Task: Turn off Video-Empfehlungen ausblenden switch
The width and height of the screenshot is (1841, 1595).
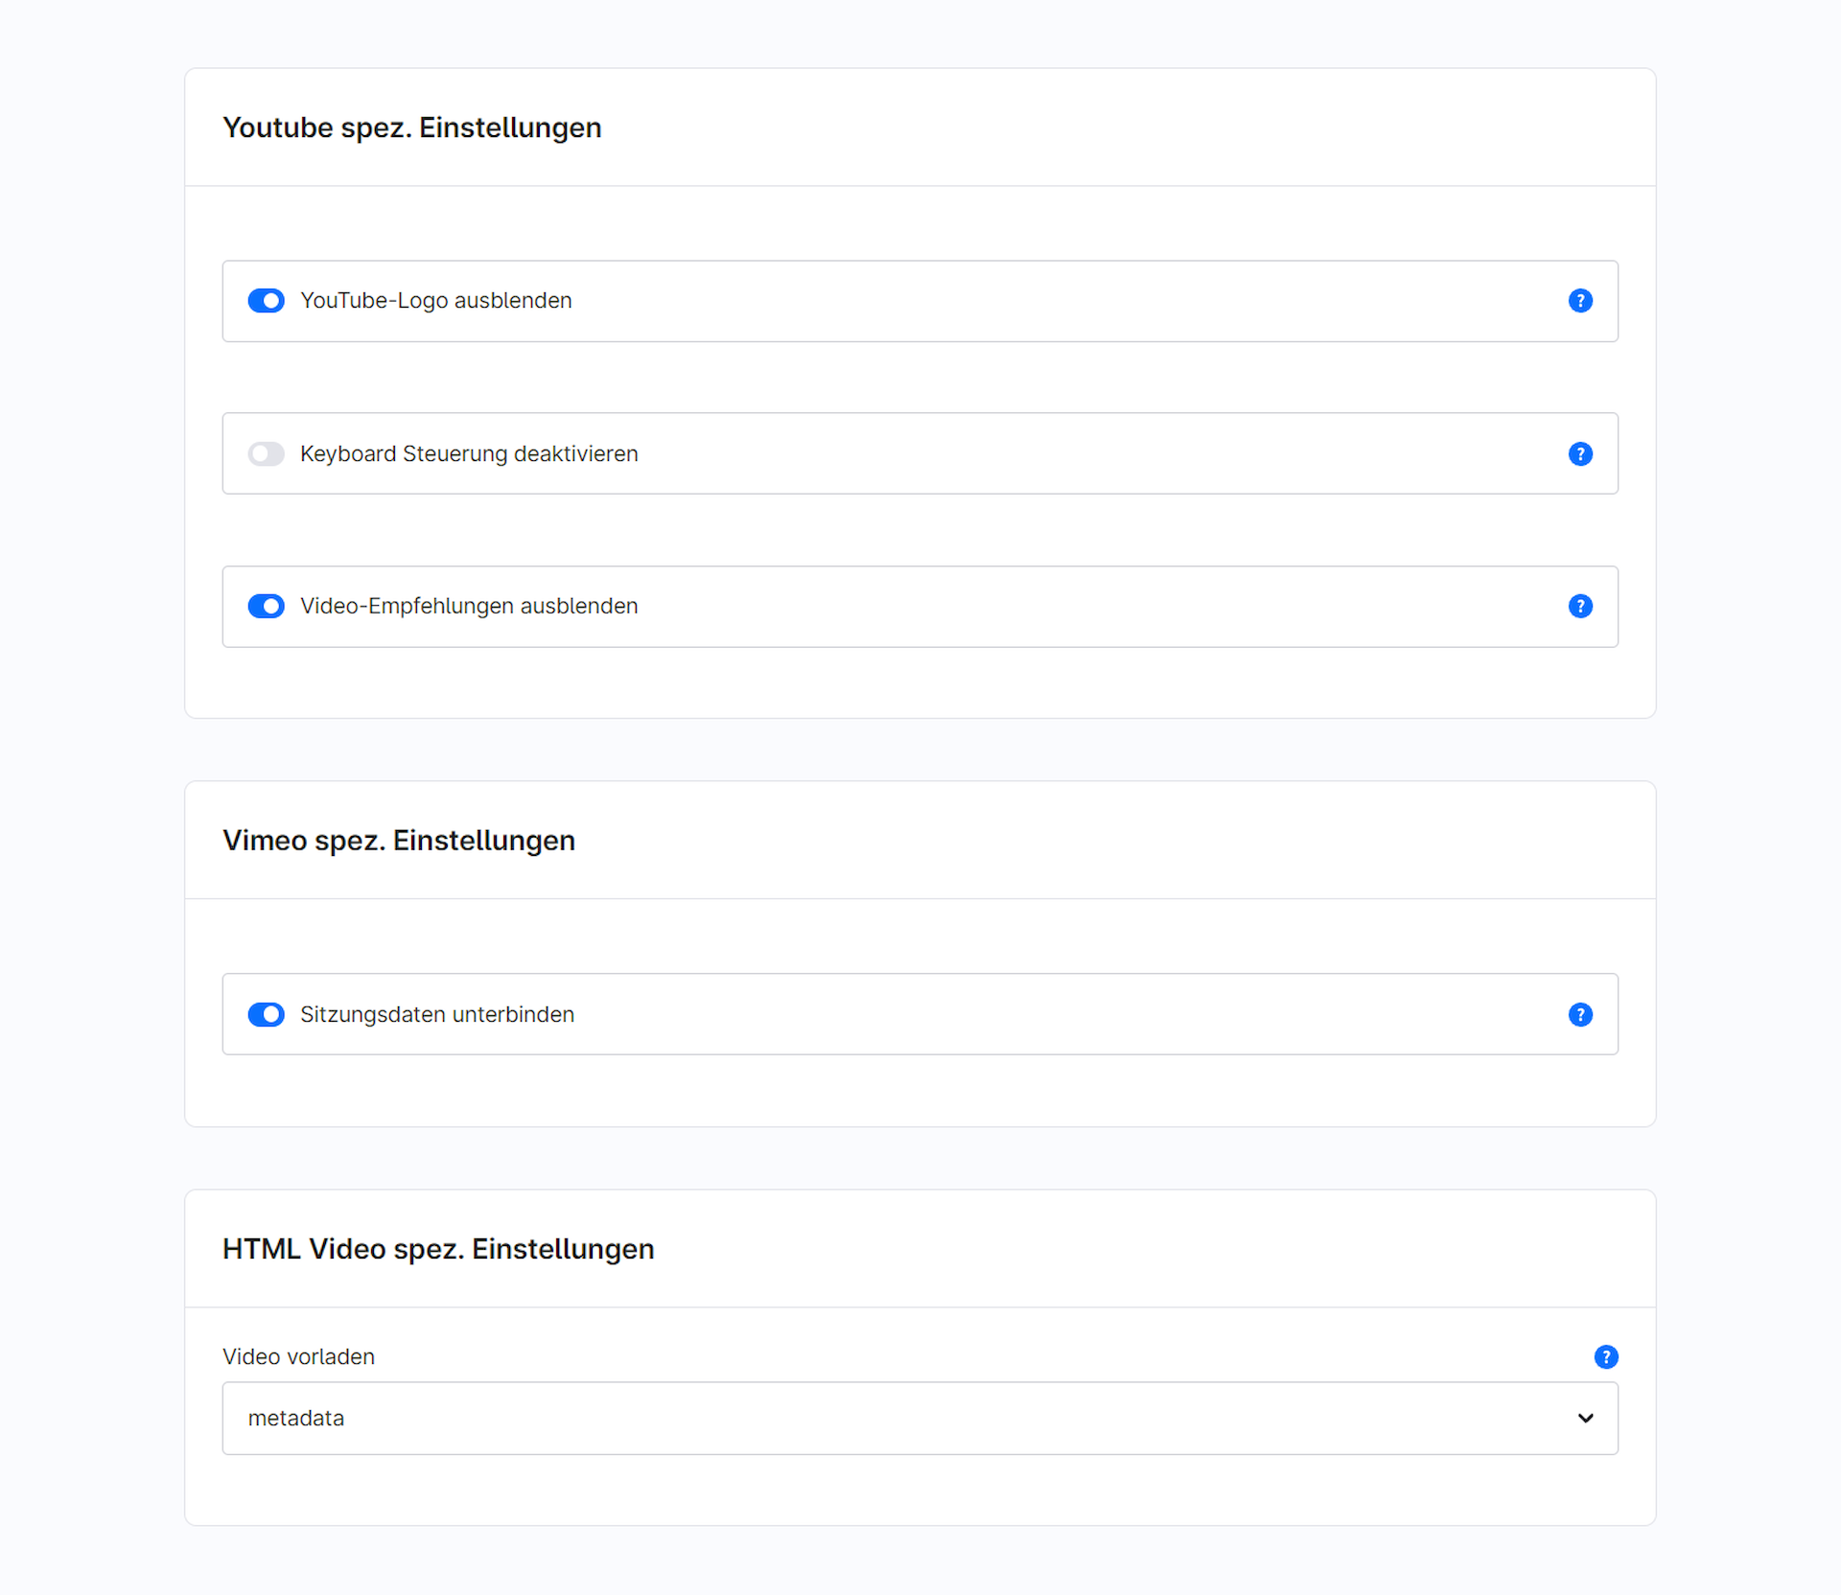Action: click(267, 607)
